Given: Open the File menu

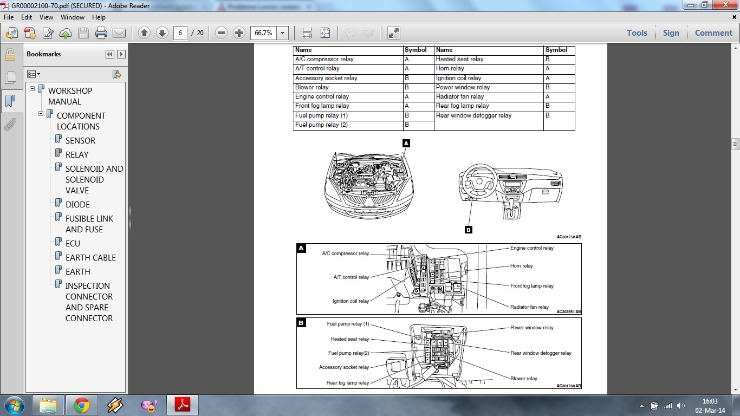Looking at the screenshot, I should [9, 17].
